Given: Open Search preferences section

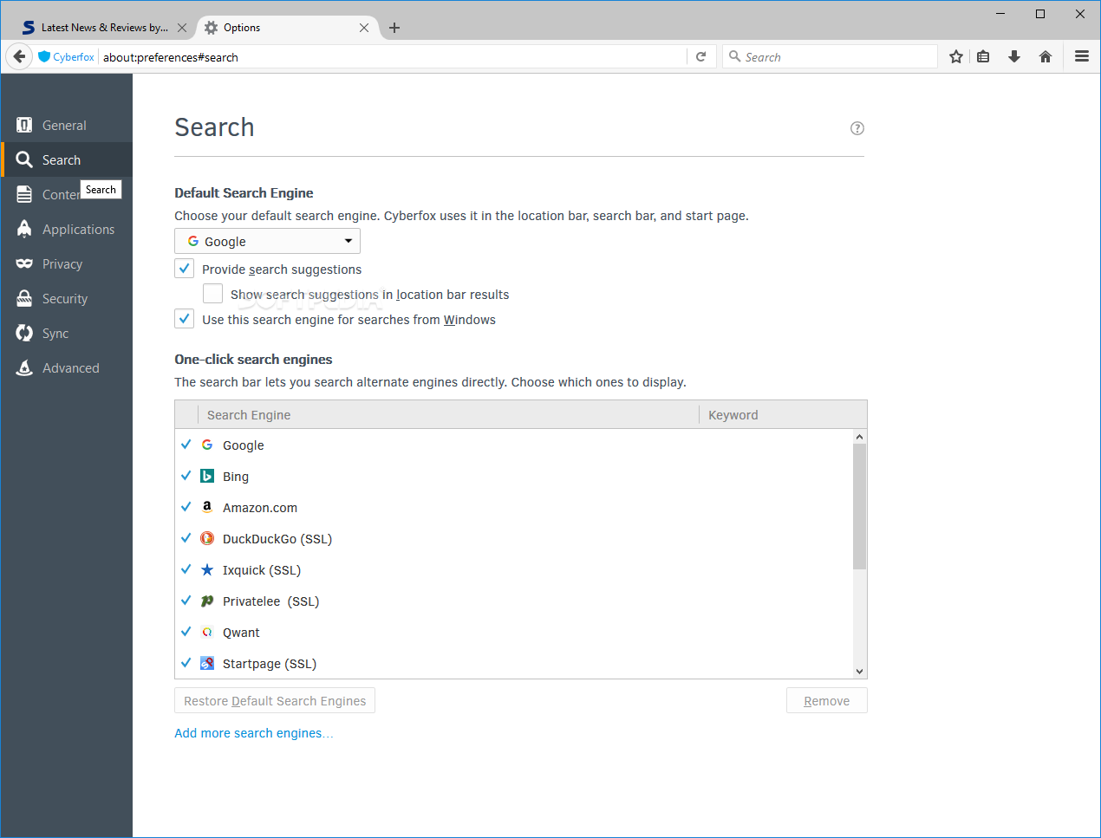Looking at the screenshot, I should pos(67,160).
